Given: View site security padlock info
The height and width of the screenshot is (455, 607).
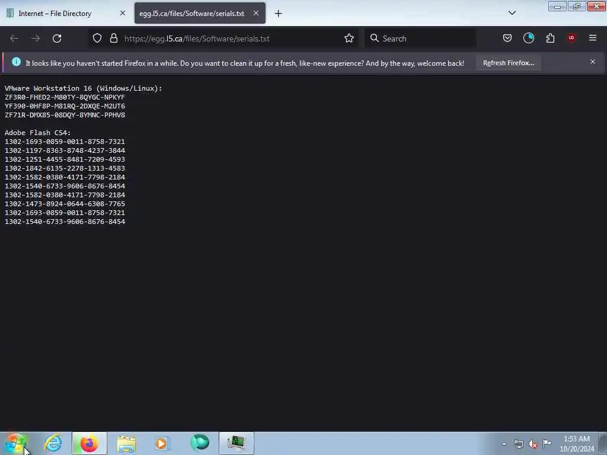Looking at the screenshot, I should click(113, 39).
